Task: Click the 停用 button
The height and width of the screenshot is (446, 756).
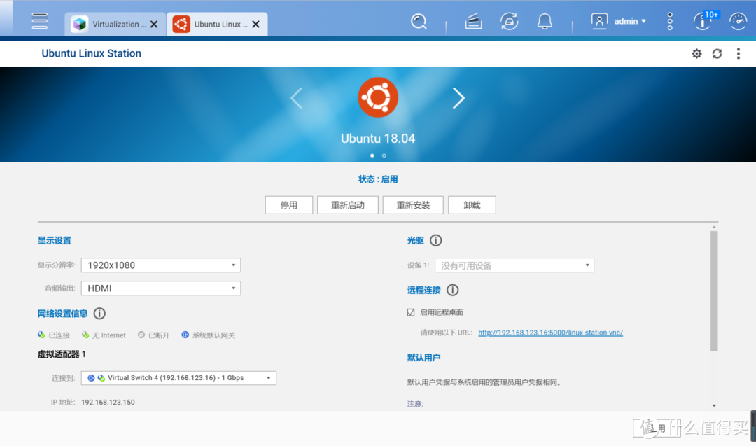Action: [289, 205]
